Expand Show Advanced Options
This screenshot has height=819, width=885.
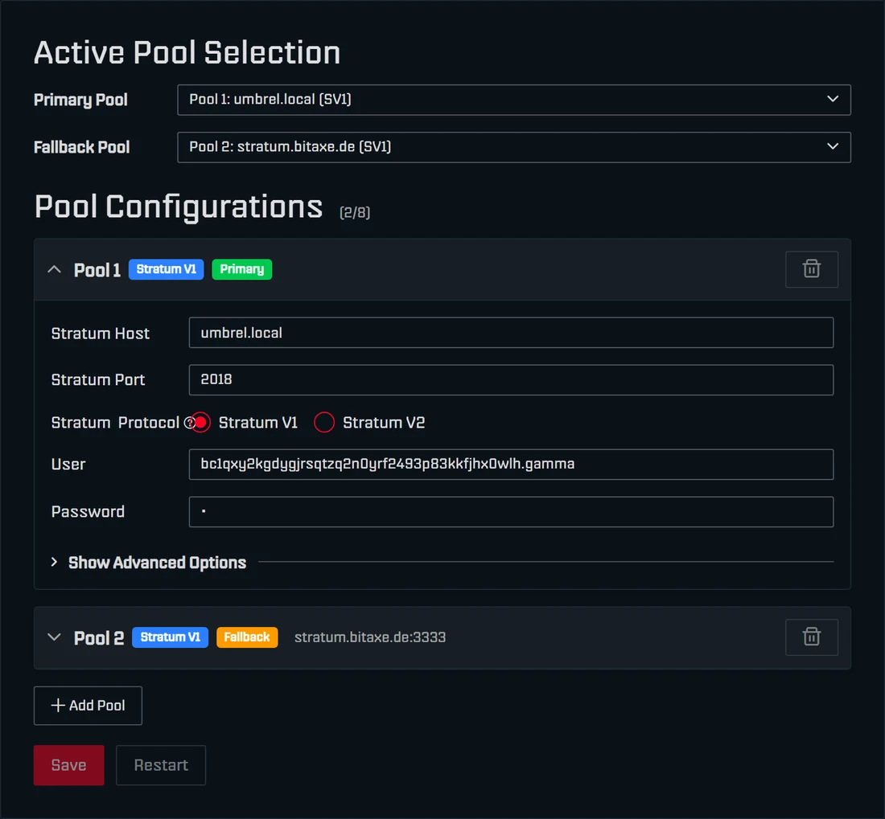[x=157, y=563]
